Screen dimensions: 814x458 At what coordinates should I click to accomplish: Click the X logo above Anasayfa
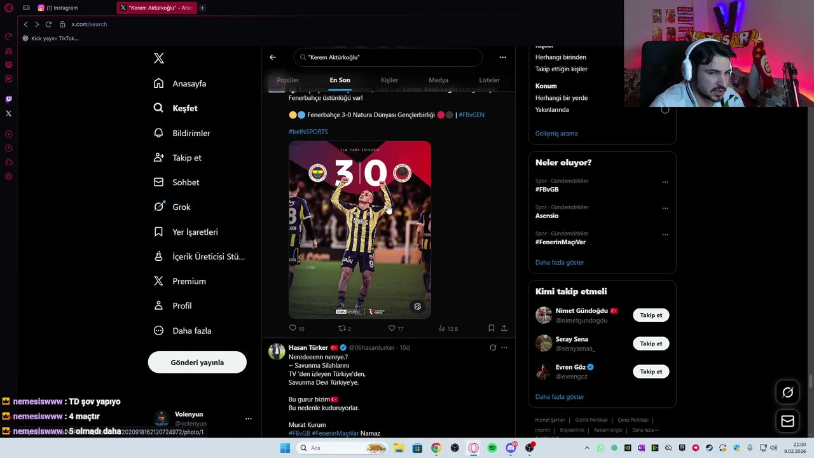click(159, 59)
